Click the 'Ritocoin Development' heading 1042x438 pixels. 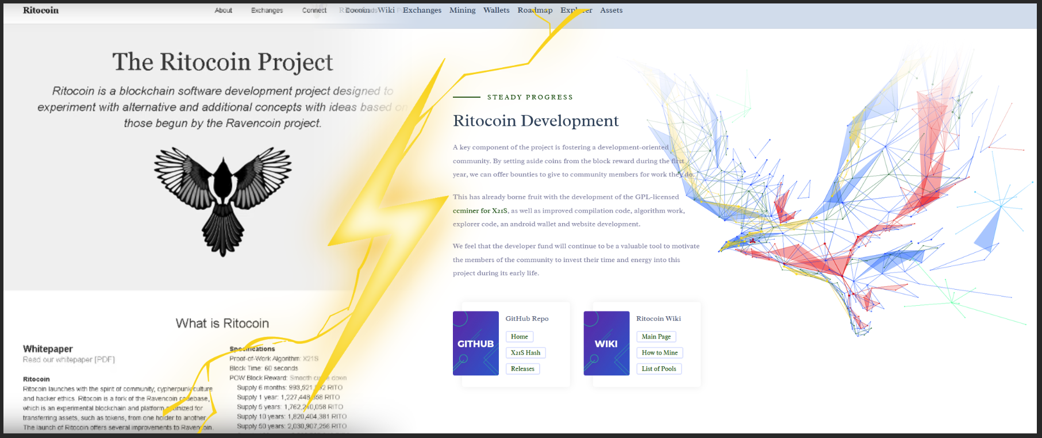point(536,121)
